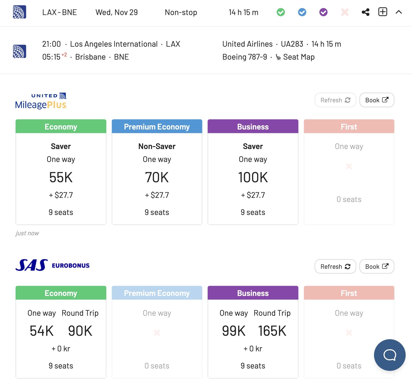Add flight using the plus box icon

pyautogui.click(x=383, y=12)
